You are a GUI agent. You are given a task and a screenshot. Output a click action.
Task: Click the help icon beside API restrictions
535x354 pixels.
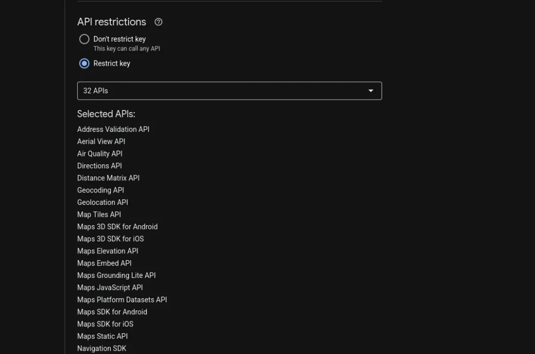point(159,22)
